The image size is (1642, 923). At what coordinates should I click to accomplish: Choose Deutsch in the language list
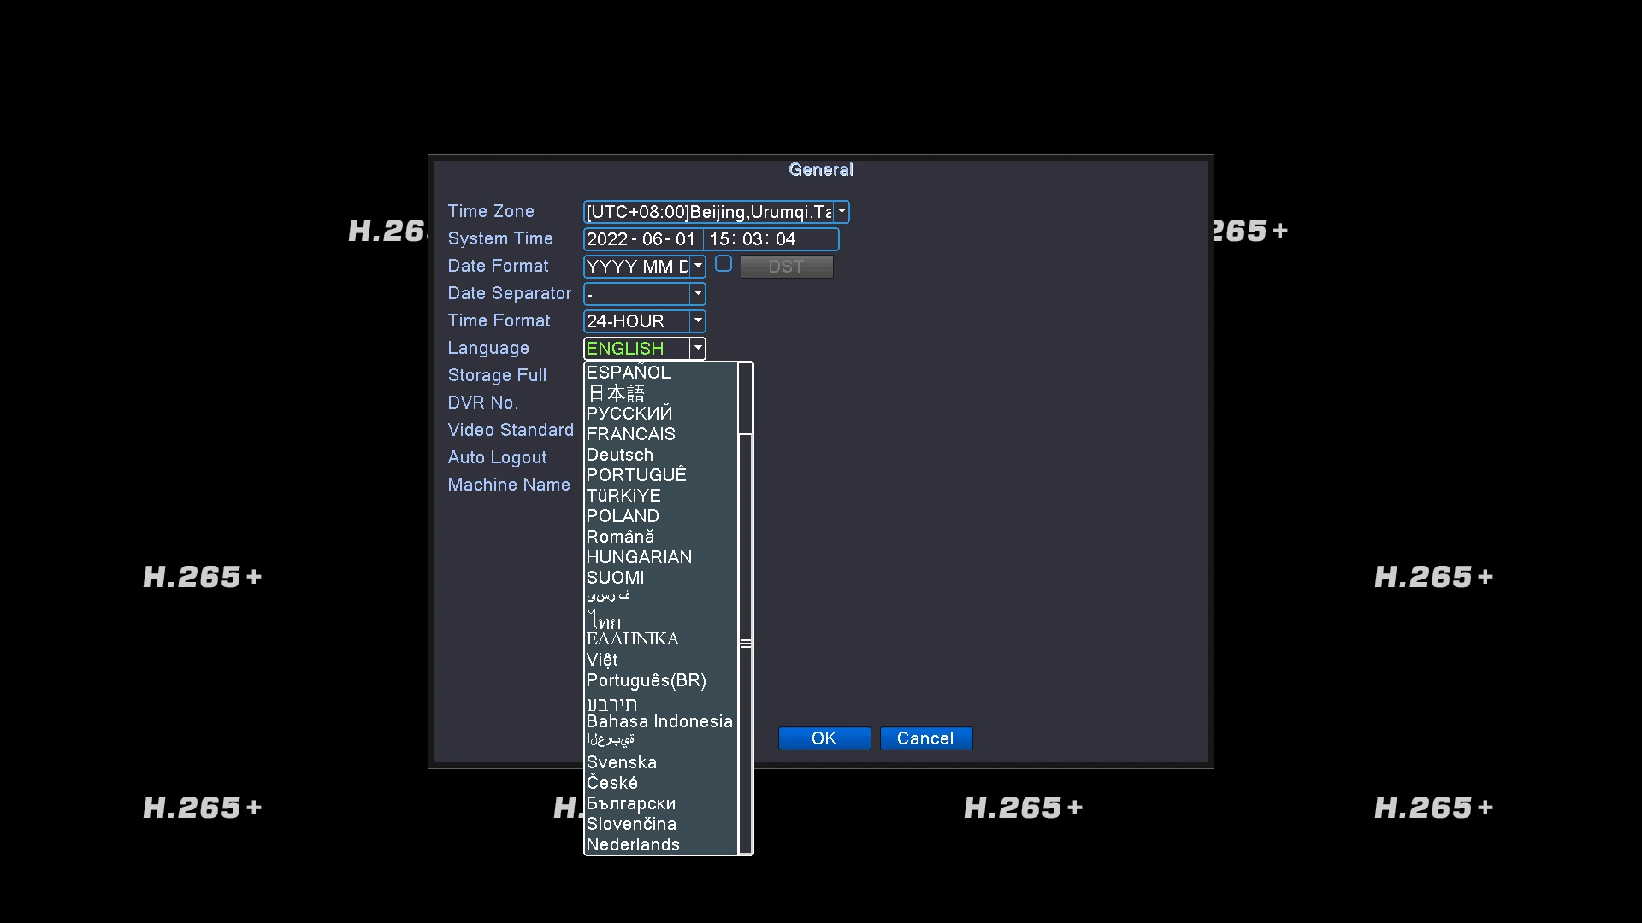pos(619,455)
